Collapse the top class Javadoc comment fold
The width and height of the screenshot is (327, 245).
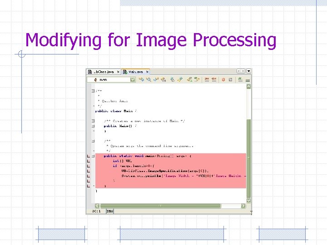pos(93,91)
